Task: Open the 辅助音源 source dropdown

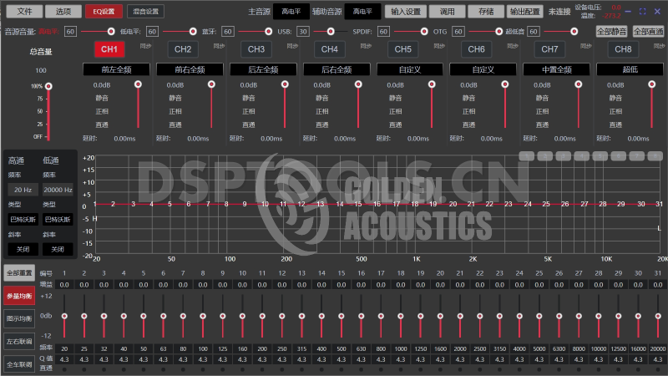Action: coord(362,12)
